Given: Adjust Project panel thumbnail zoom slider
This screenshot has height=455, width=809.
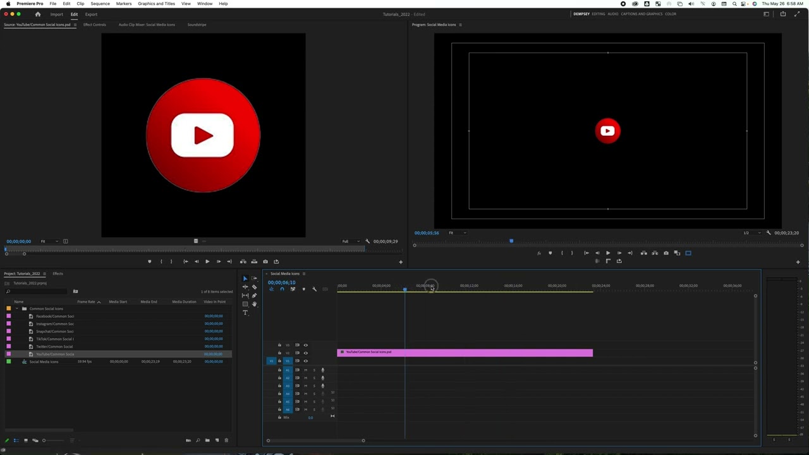Looking at the screenshot, I should (53, 440).
